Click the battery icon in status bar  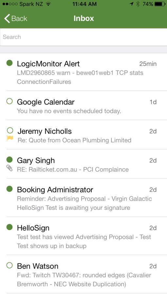160,4
